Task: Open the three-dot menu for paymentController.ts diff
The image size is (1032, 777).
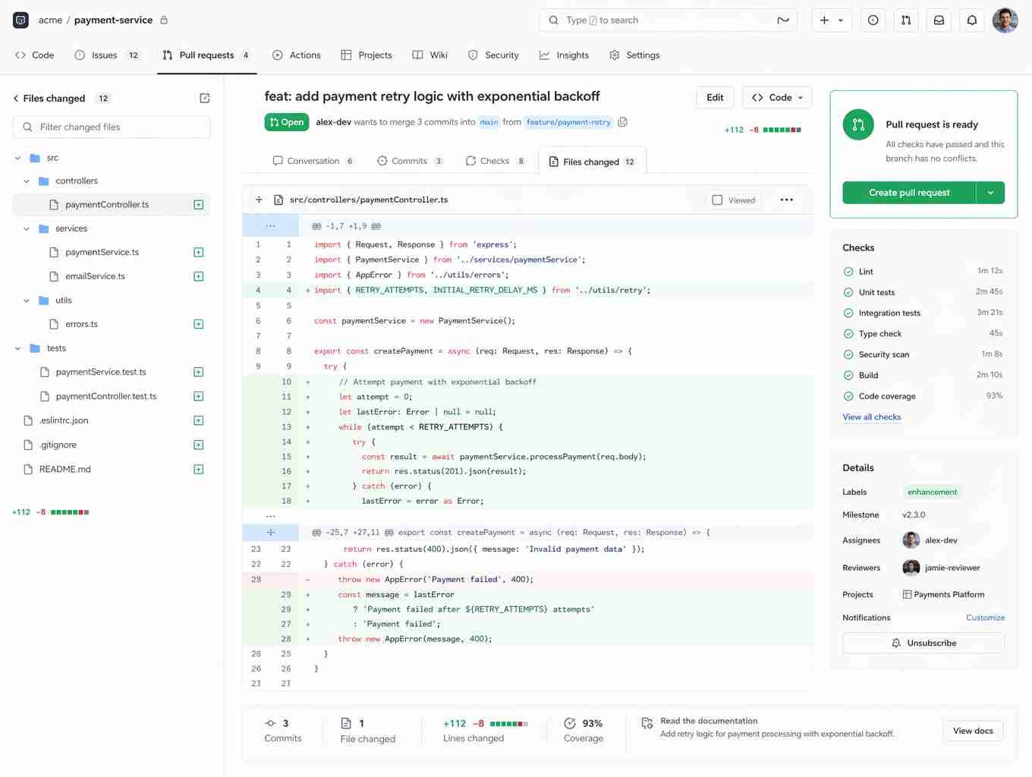Action: coord(787,200)
